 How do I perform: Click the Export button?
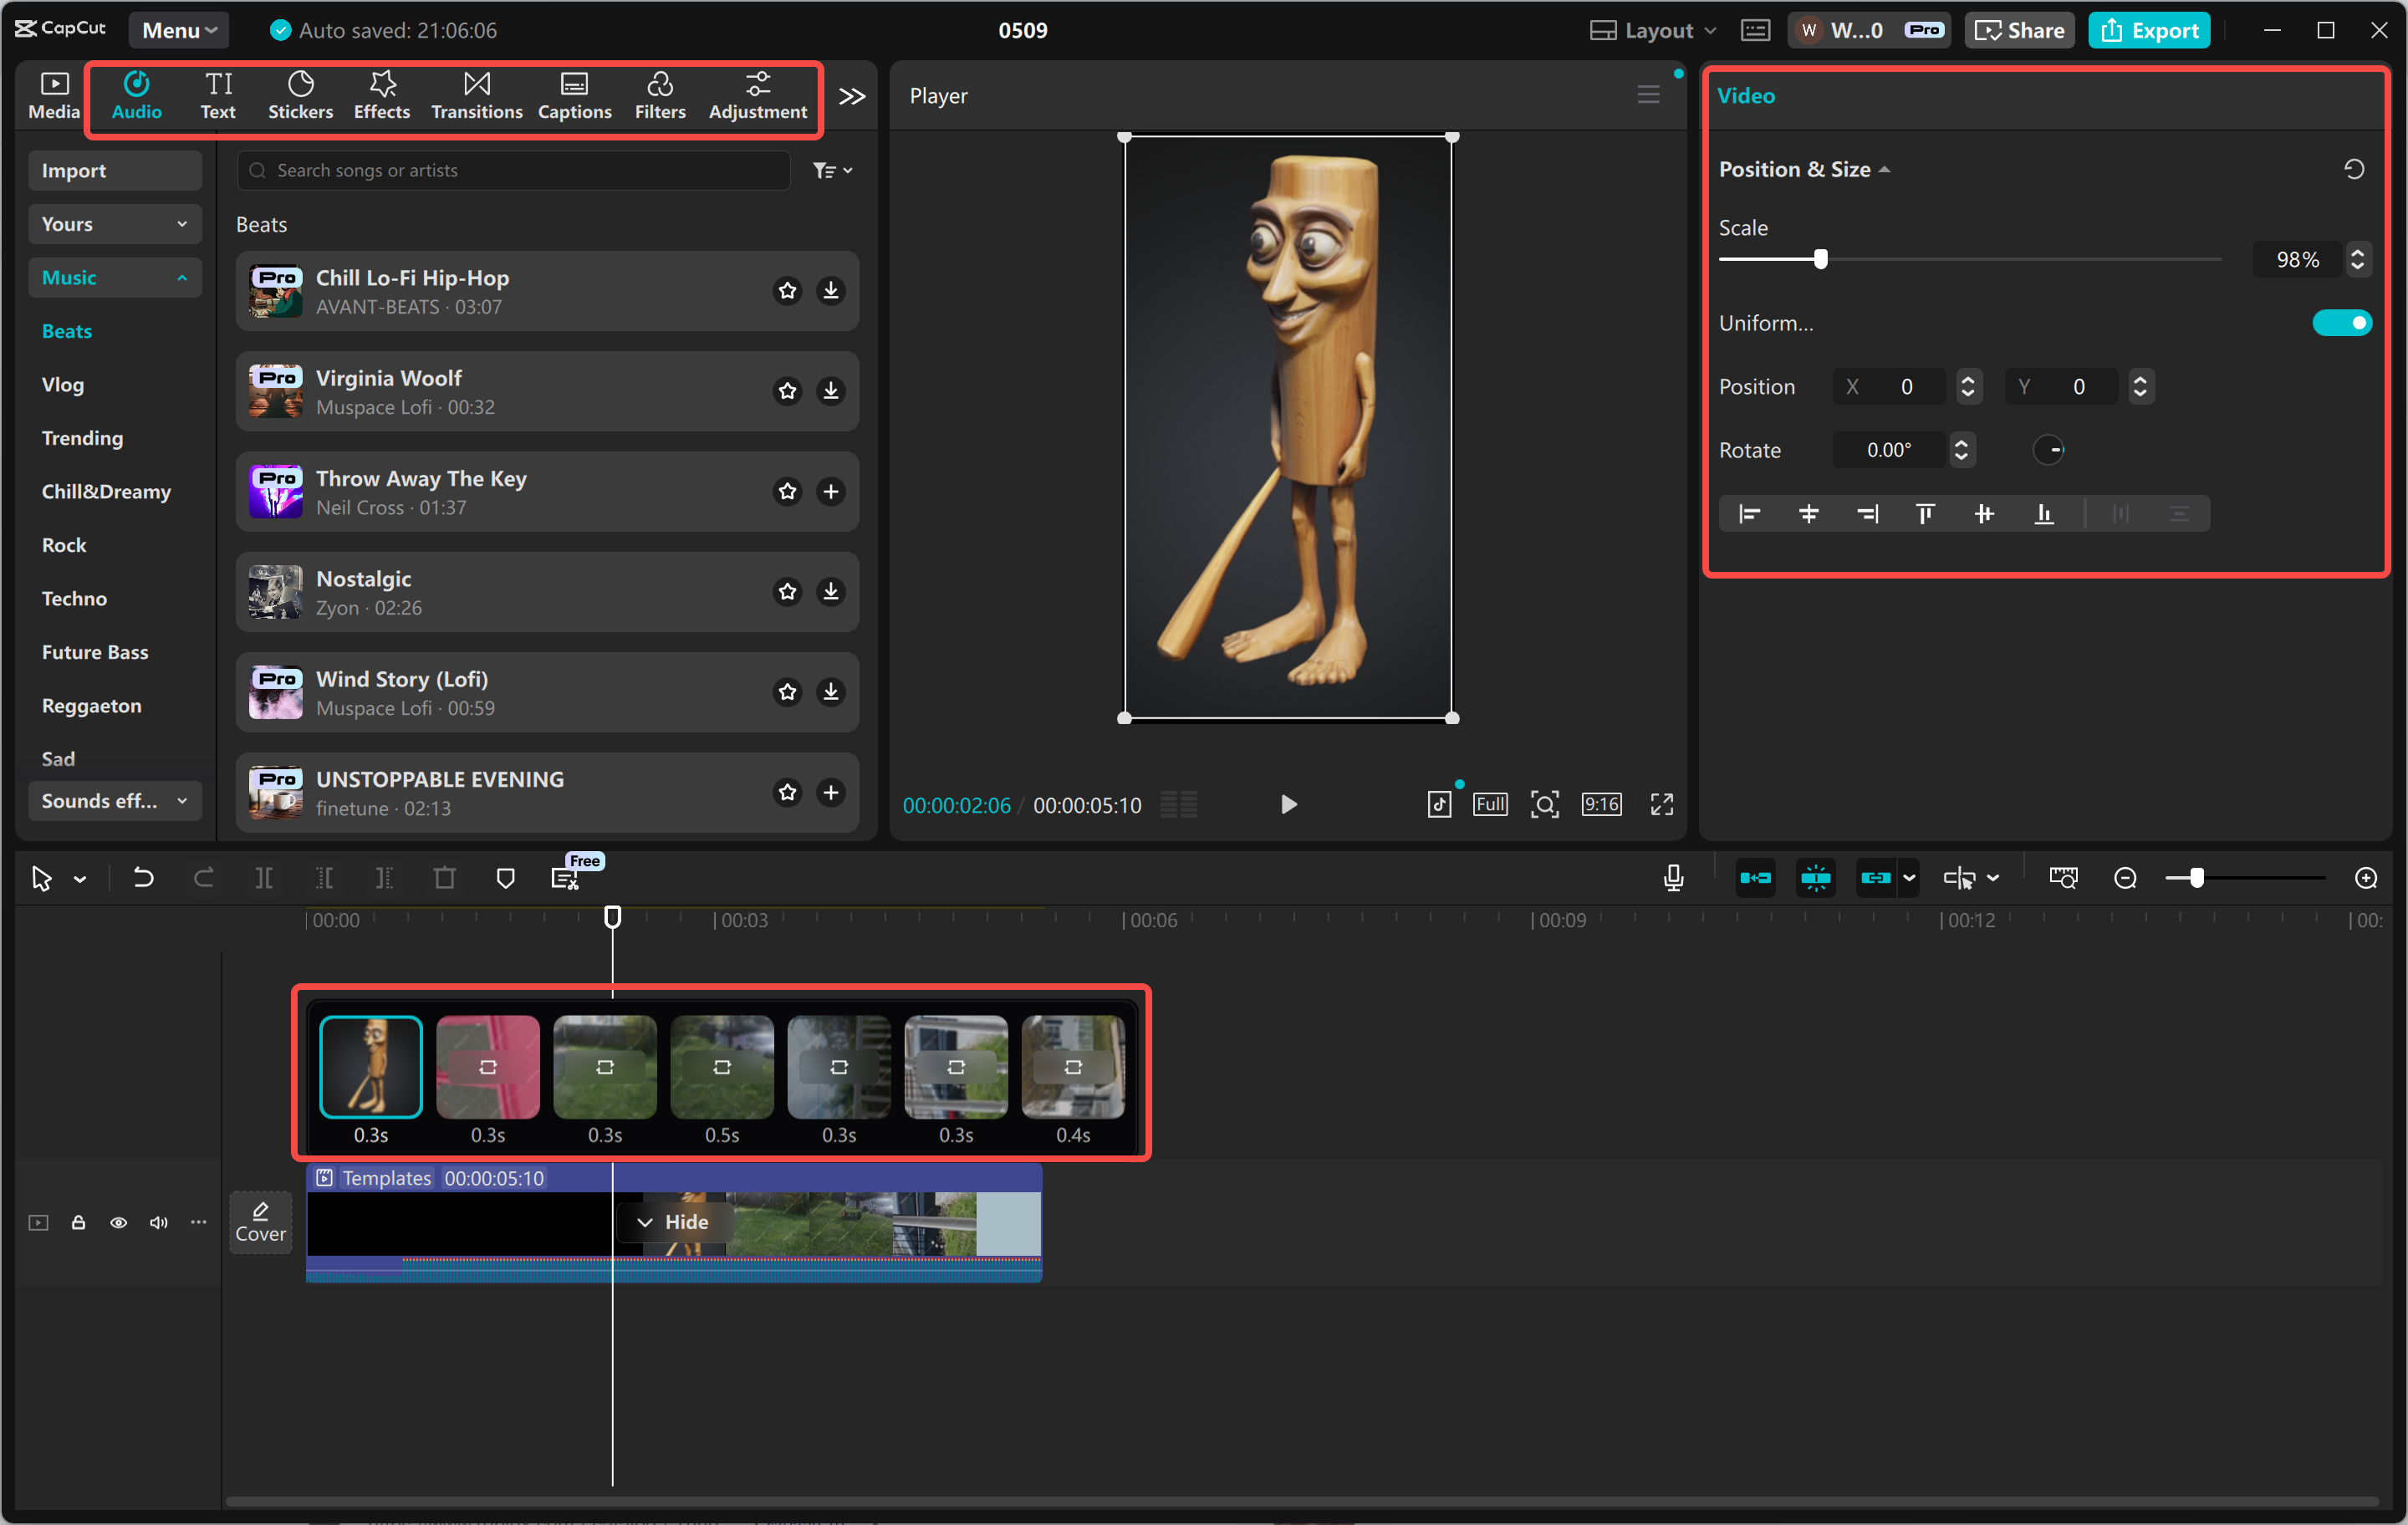click(x=2148, y=30)
